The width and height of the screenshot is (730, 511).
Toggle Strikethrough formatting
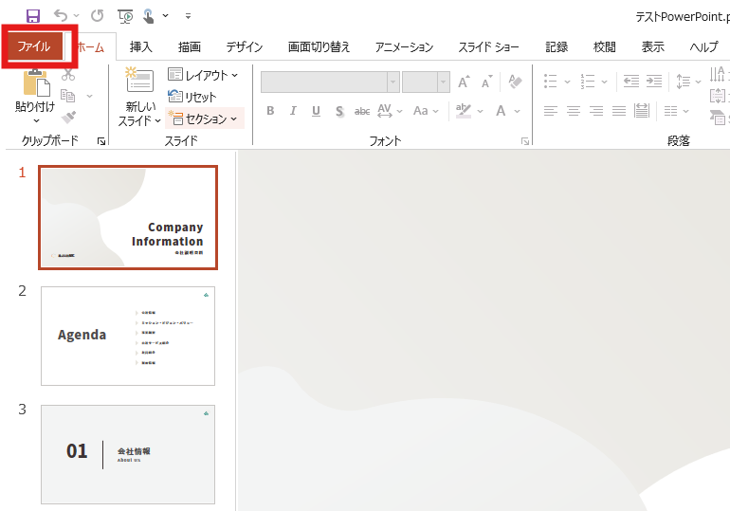point(362,111)
